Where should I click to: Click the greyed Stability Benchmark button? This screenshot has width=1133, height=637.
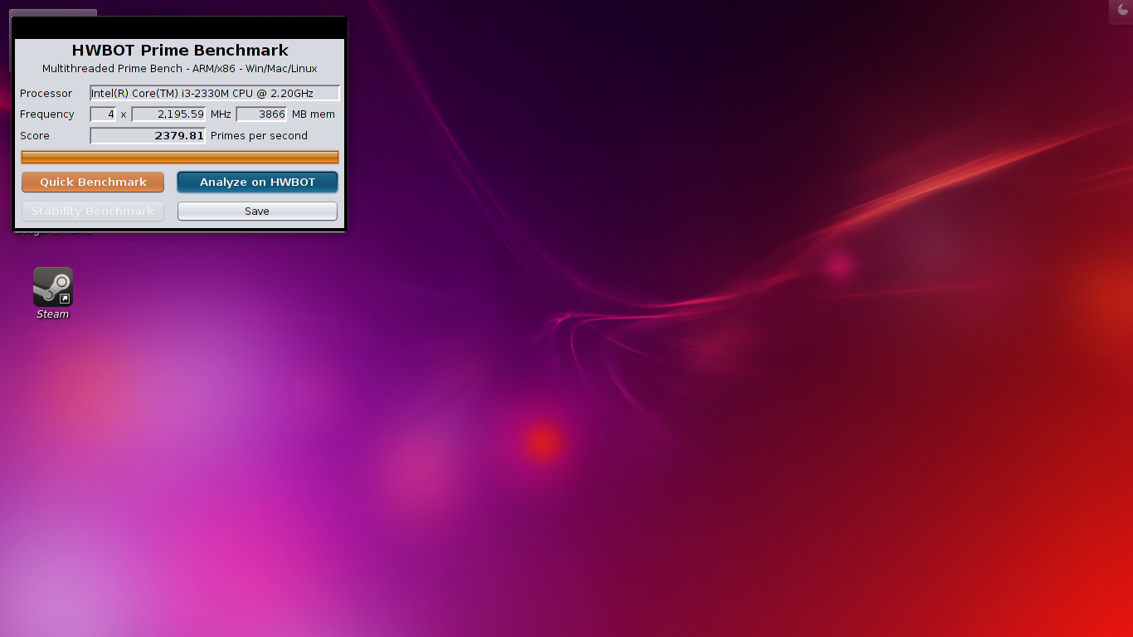93,211
